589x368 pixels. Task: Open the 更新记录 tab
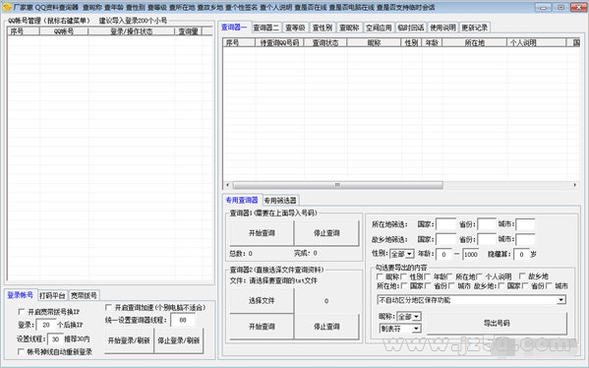tap(474, 28)
